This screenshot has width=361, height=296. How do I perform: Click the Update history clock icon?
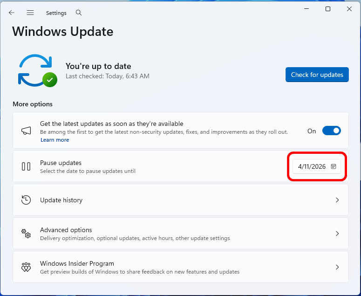(x=26, y=200)
